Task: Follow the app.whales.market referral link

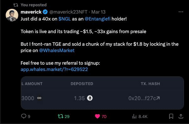Action: click(54, 69)
